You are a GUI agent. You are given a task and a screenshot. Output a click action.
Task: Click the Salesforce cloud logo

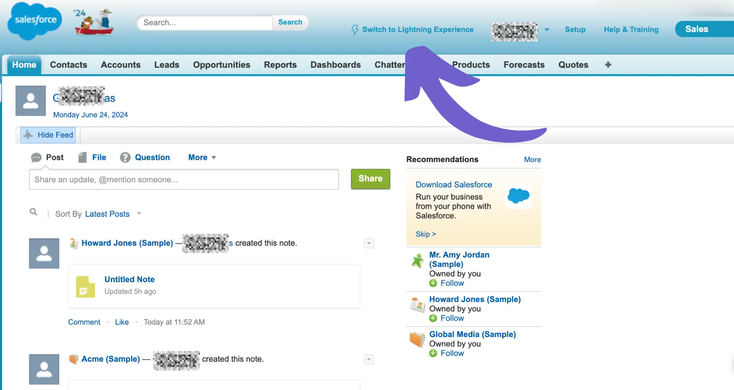[35, 21]
